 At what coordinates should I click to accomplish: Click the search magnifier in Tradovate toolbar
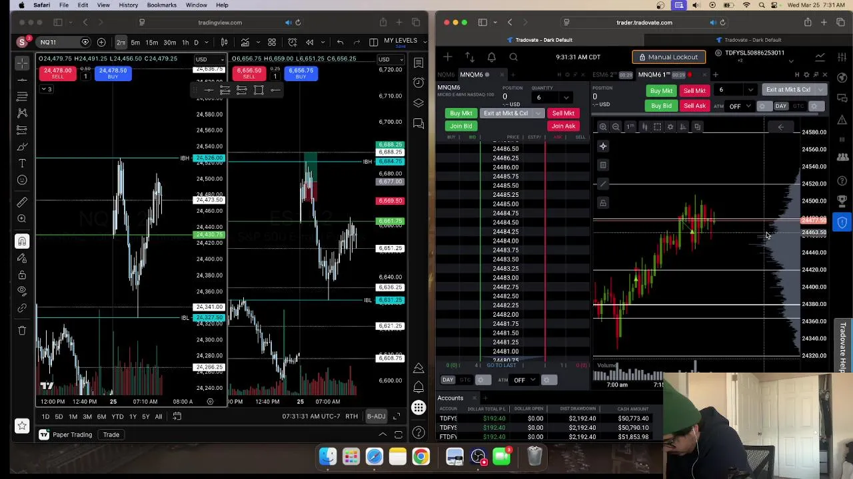click(x=513, y=57)
